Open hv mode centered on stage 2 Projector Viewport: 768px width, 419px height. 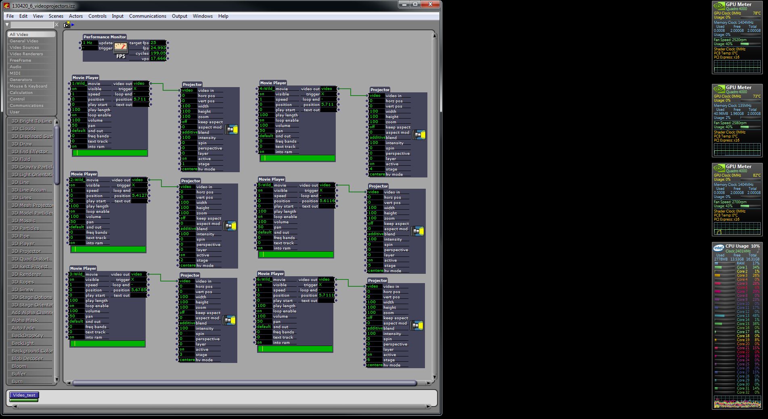pos(188,265)
